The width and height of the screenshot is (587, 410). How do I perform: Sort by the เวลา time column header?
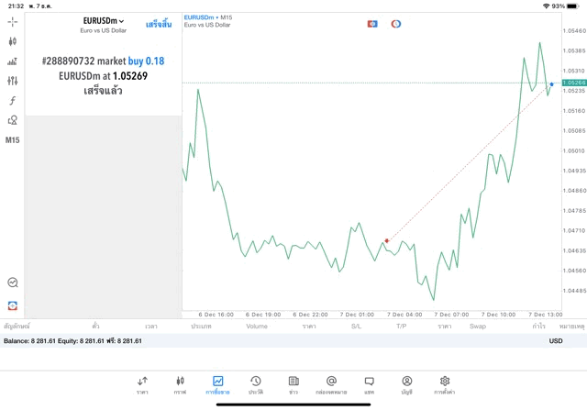click(151, 327)
